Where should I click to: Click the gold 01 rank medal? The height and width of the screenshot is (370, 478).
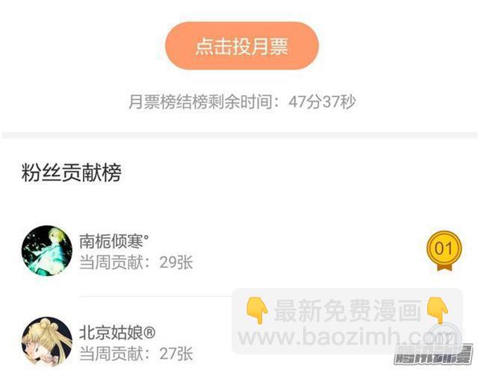(444, 248)
